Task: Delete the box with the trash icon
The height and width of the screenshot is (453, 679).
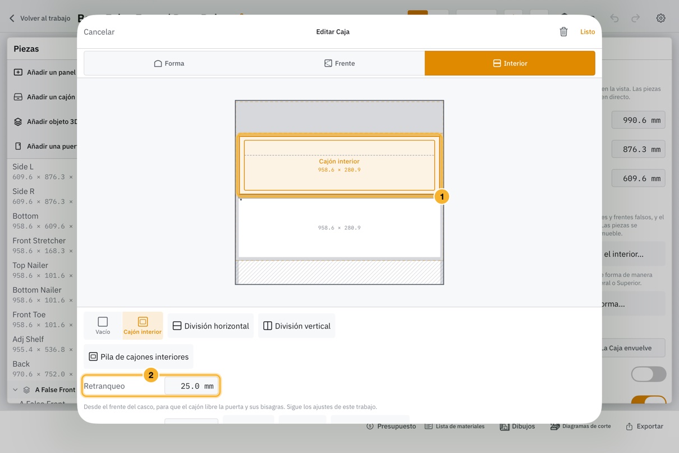Action: 563,32
